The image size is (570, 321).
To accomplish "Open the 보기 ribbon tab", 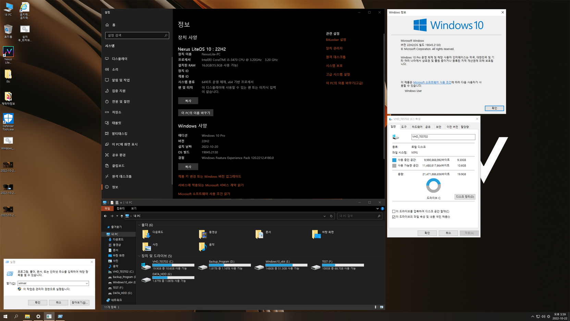I will [x=134, y=209].
